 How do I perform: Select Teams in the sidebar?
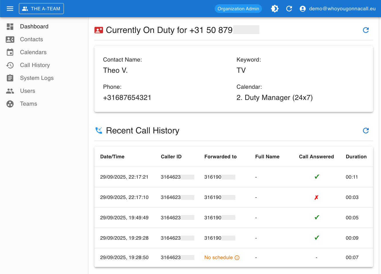coord(28,104)
